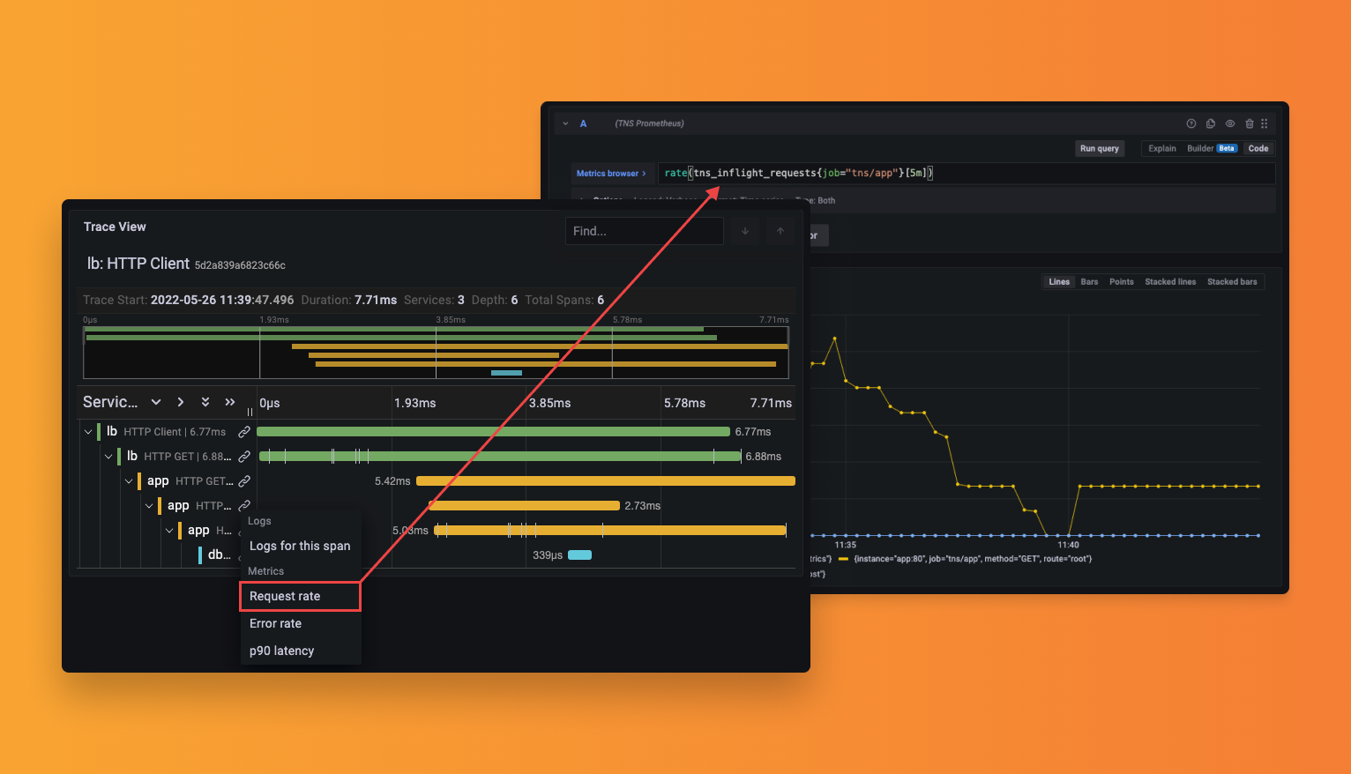Click the search-down arrow beside Find box
Viewport: 1351px width, 774px height.
[745, 231]
